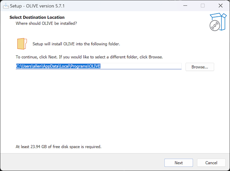This screenshot has width=230, height=171.
Task: Click the destination folder path field
Action: [99, 66]
